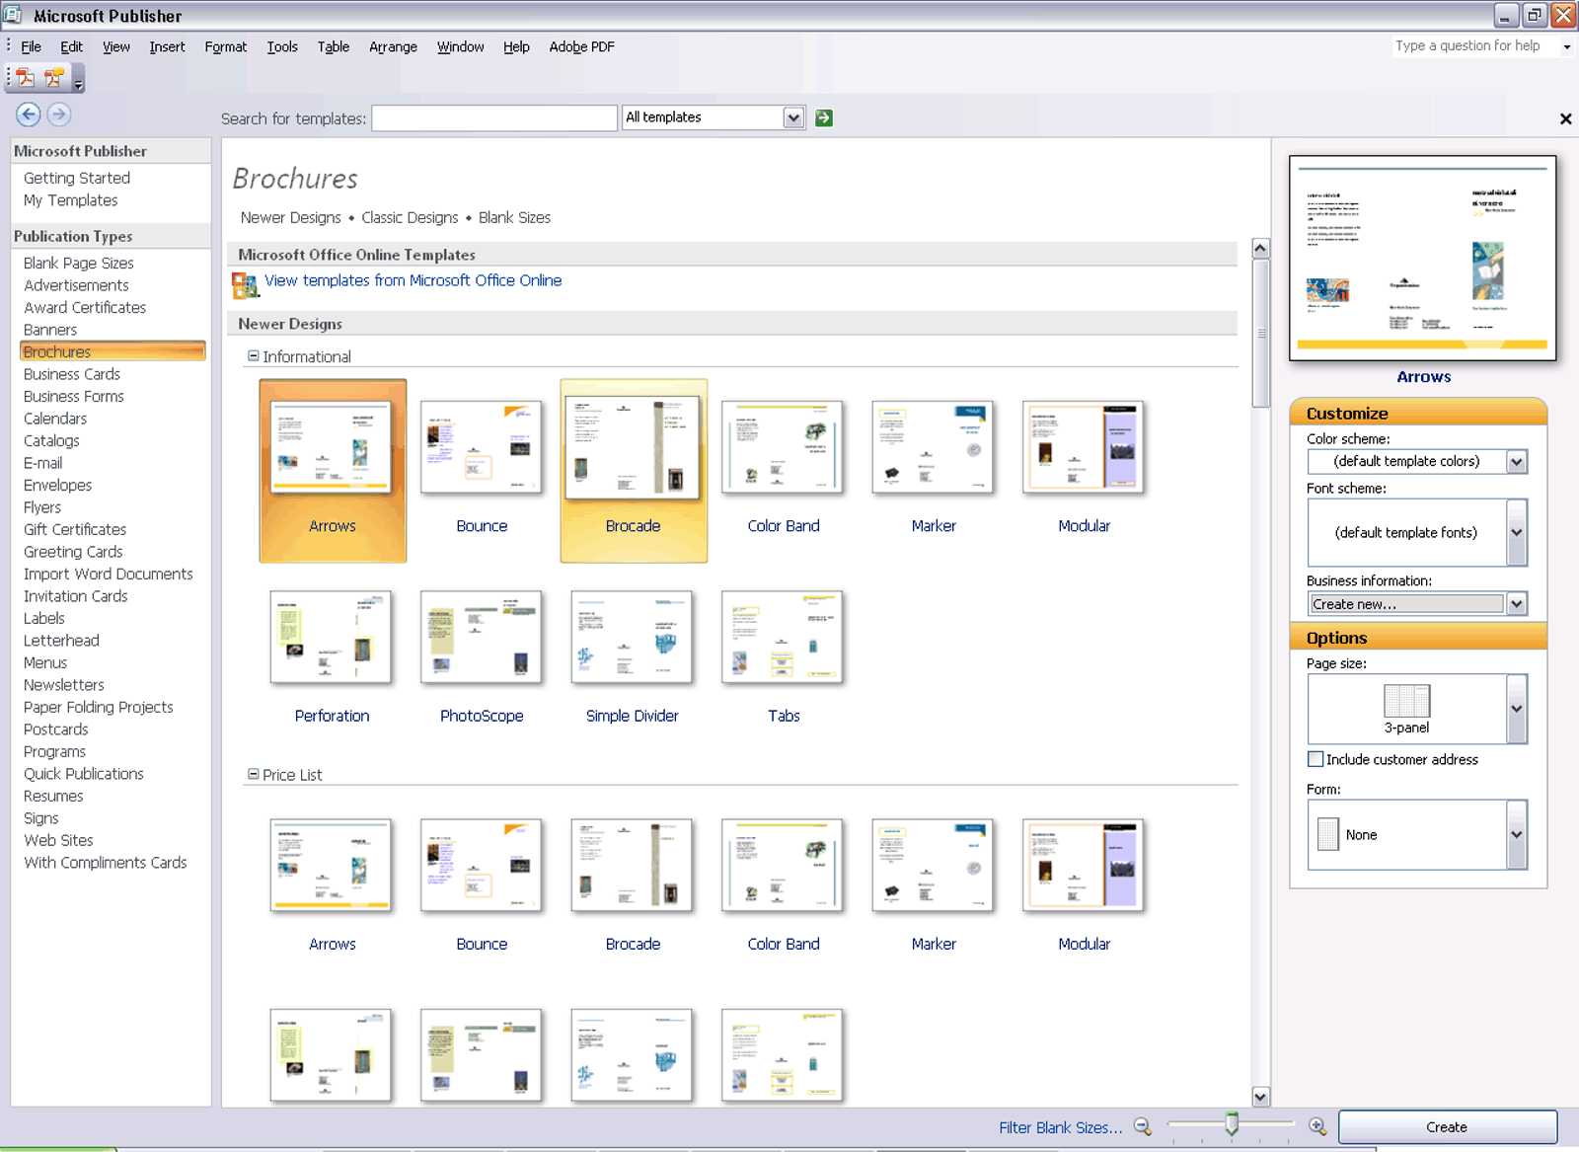Select the Color Band price list thumbnail
This screenshot has height=1152, width=1579.
tap(783, 865)
